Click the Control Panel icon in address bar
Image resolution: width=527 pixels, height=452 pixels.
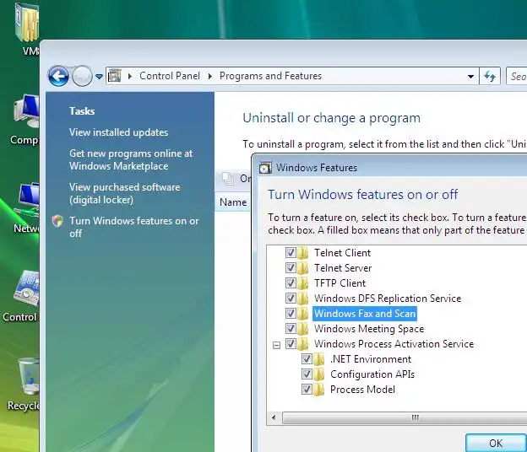tap(115, 76)
